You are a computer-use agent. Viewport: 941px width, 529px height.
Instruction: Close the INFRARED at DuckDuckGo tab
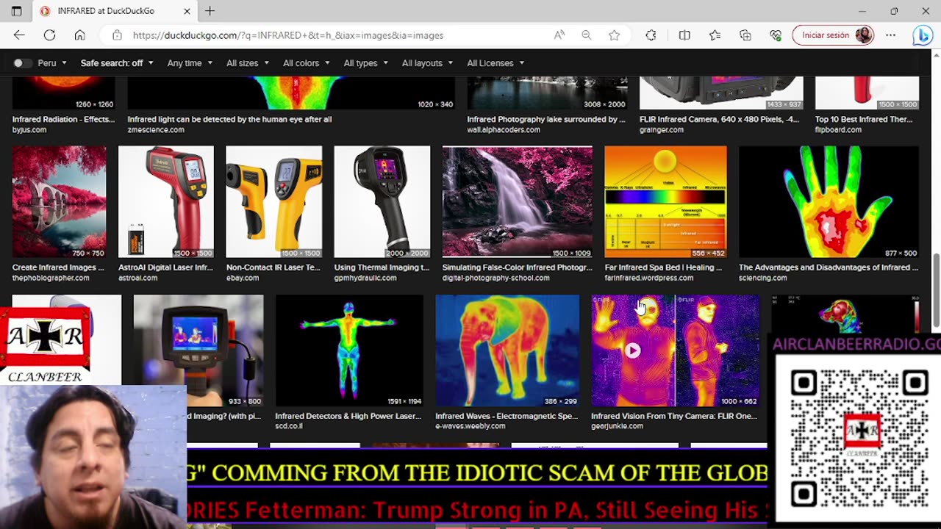(x=187, y=11)
